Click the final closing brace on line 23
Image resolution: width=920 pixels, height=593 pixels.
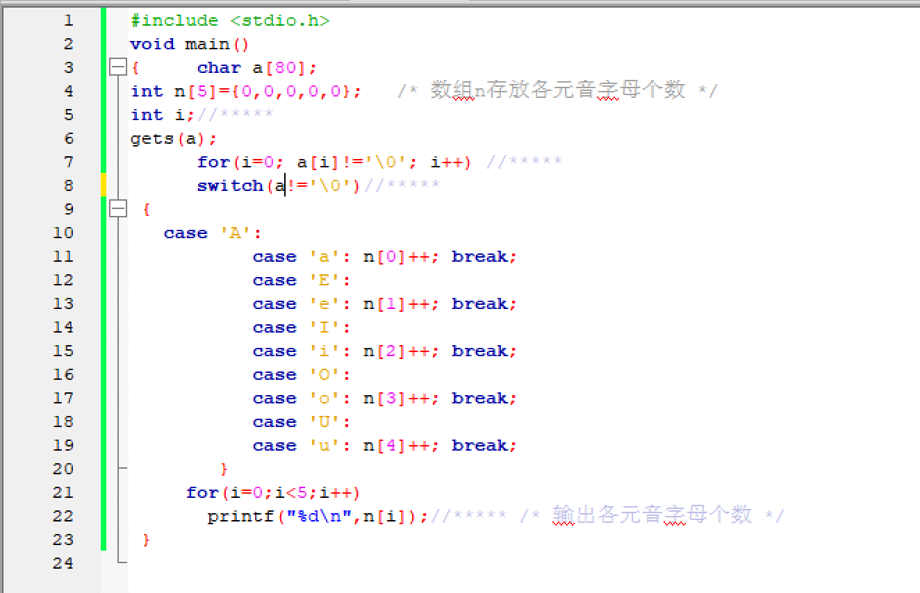(x=146, y=540)
